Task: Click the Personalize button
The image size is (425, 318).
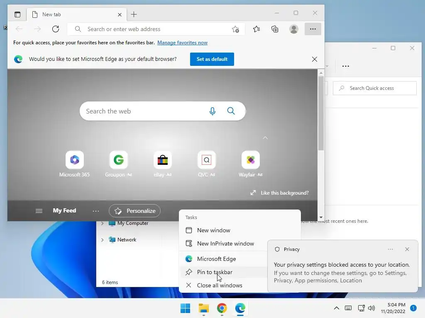Action: point(135,211)
